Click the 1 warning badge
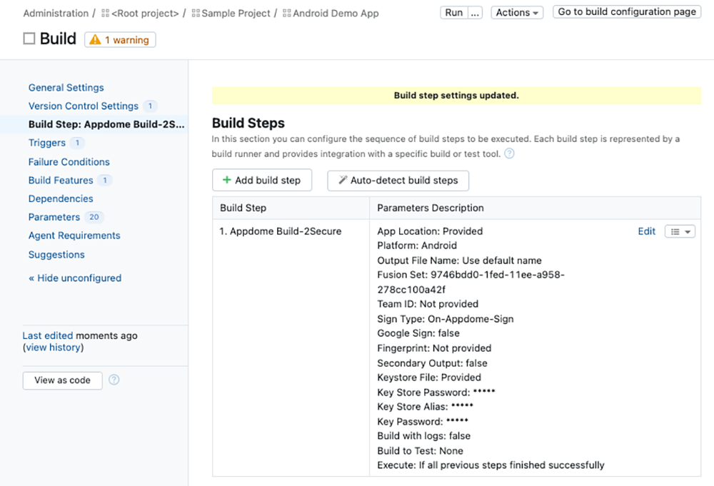 point(120,40)
